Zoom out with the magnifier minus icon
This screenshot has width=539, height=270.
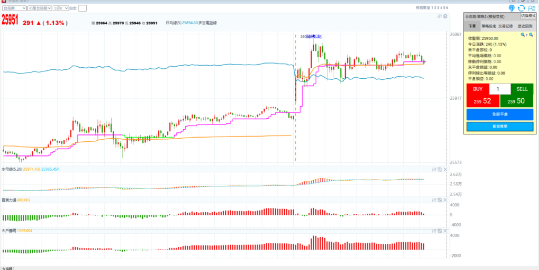point(531,35)
